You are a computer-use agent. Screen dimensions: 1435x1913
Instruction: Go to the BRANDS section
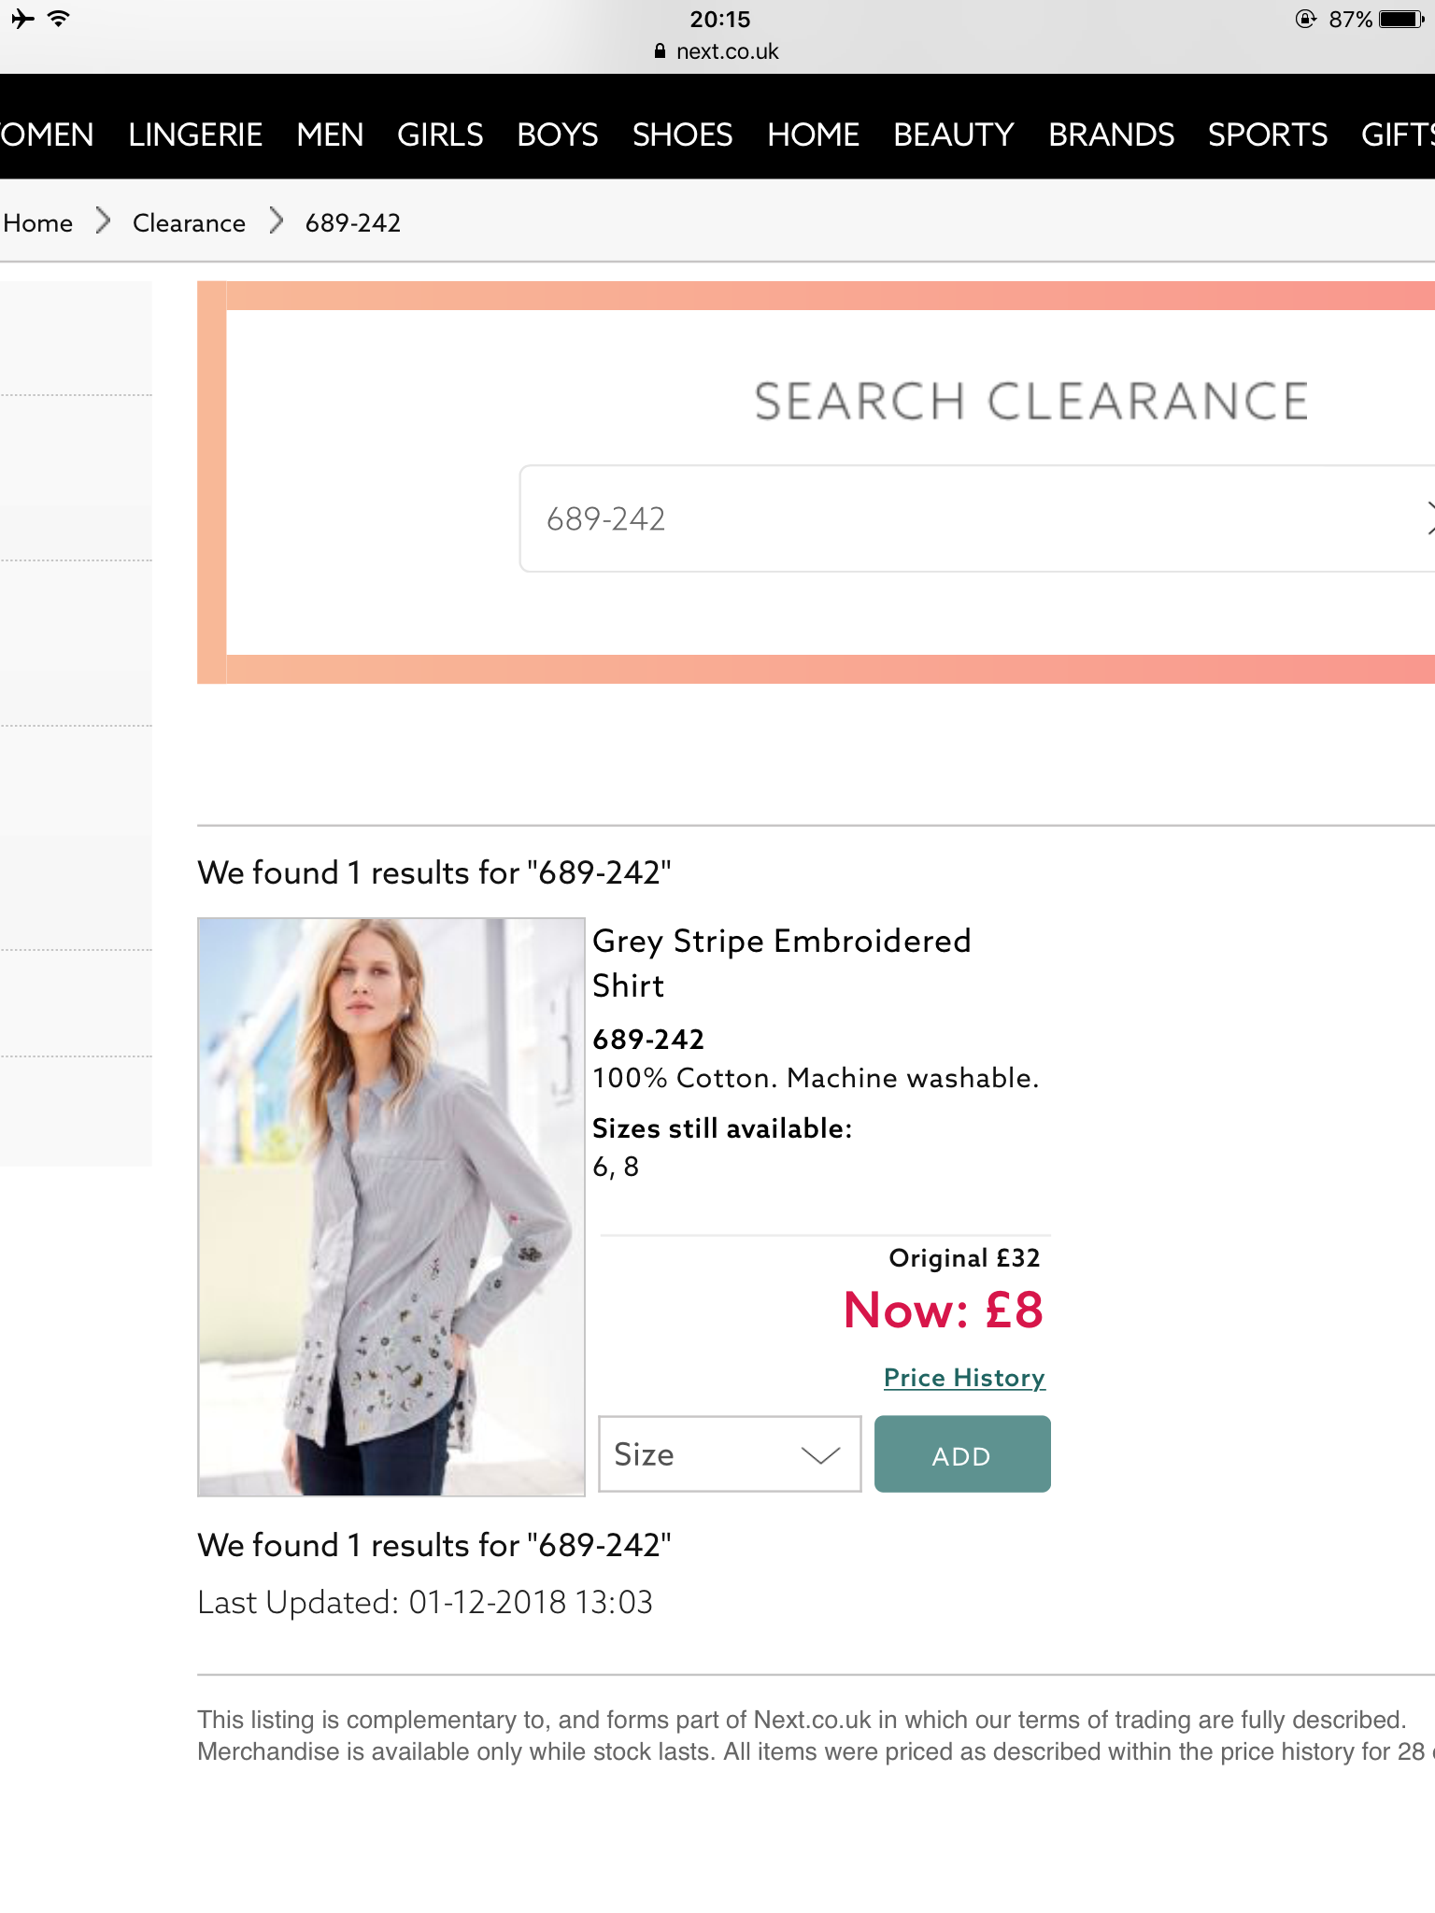[1111, 135]
